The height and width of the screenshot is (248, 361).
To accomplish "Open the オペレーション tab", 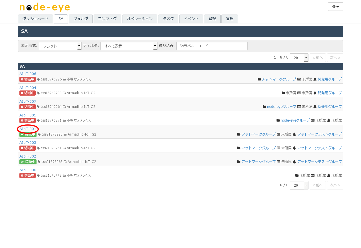I will (x=140, y=19).
